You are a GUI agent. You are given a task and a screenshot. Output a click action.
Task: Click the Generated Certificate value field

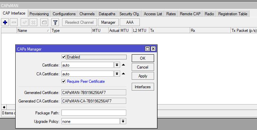pyautogui.click(x=94, y=92)
